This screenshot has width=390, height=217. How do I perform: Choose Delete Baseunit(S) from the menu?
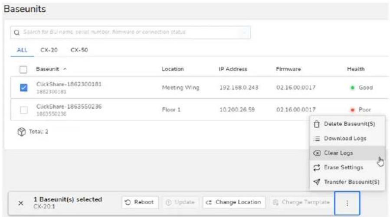click(x=347, y=124)
